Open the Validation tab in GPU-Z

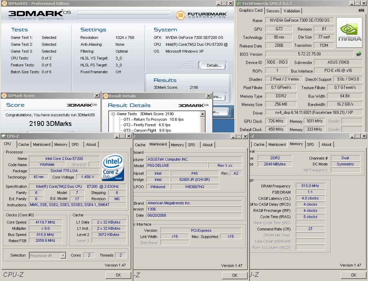pyautogui.click(x=292, y=11)
